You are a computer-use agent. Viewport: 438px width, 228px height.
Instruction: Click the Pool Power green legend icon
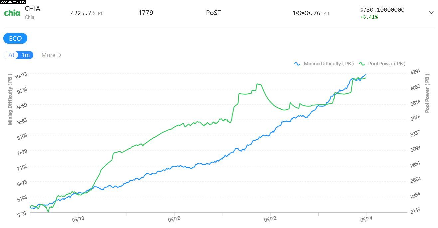(x=362, y=64)
